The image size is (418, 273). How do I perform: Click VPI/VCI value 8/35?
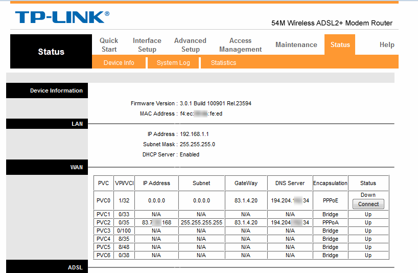pos(124,239)
